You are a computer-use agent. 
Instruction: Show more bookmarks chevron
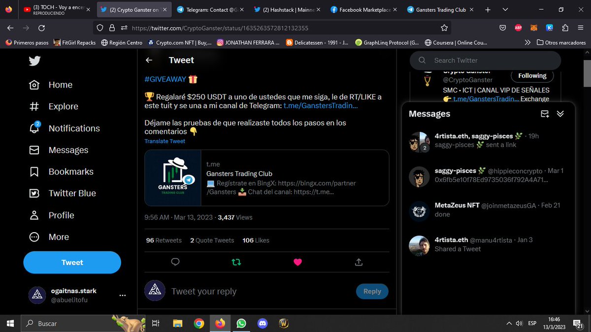click(x=527, y=43)
